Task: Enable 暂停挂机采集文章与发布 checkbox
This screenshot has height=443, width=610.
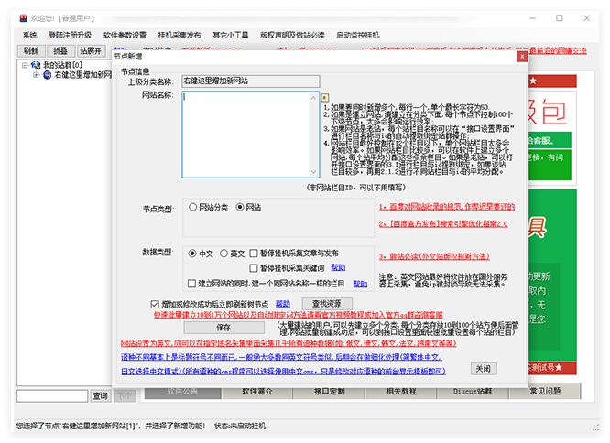Action: pyautogui.click(x=252, y=254)
